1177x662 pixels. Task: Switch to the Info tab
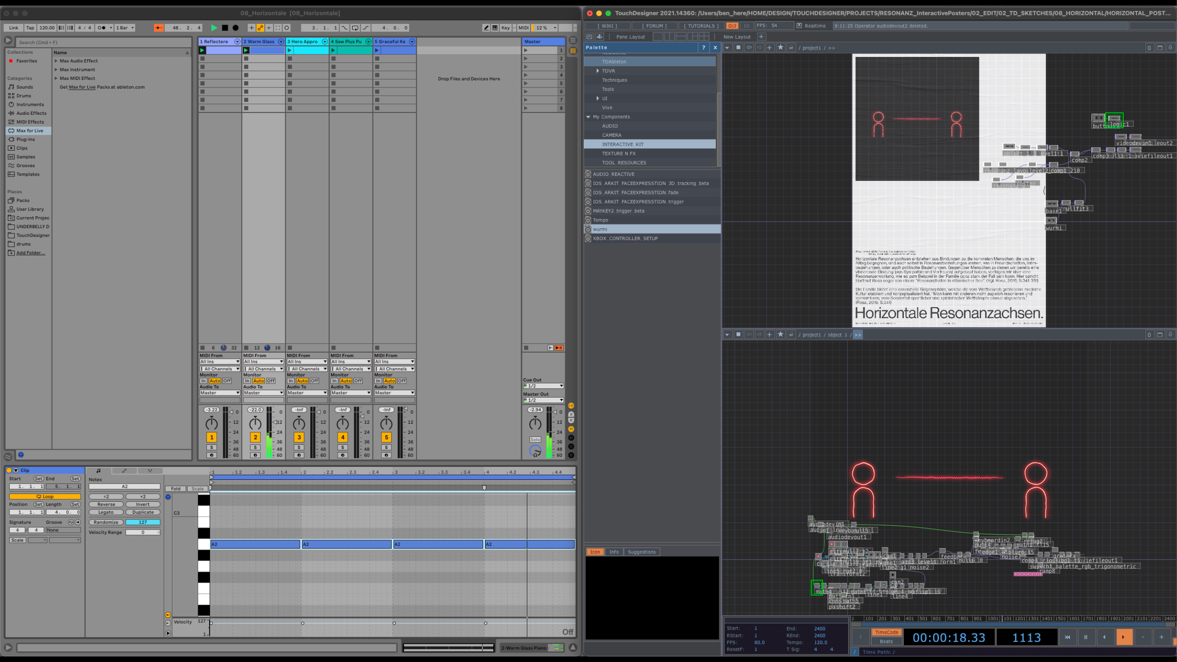613,552
